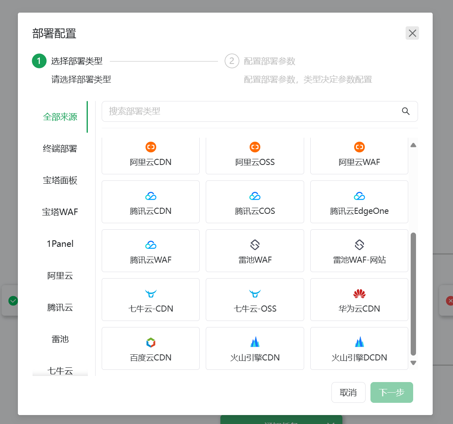This screenshot has height=424, width=453.
Task: Open the 终端部署 category
Action: (60, 149)
